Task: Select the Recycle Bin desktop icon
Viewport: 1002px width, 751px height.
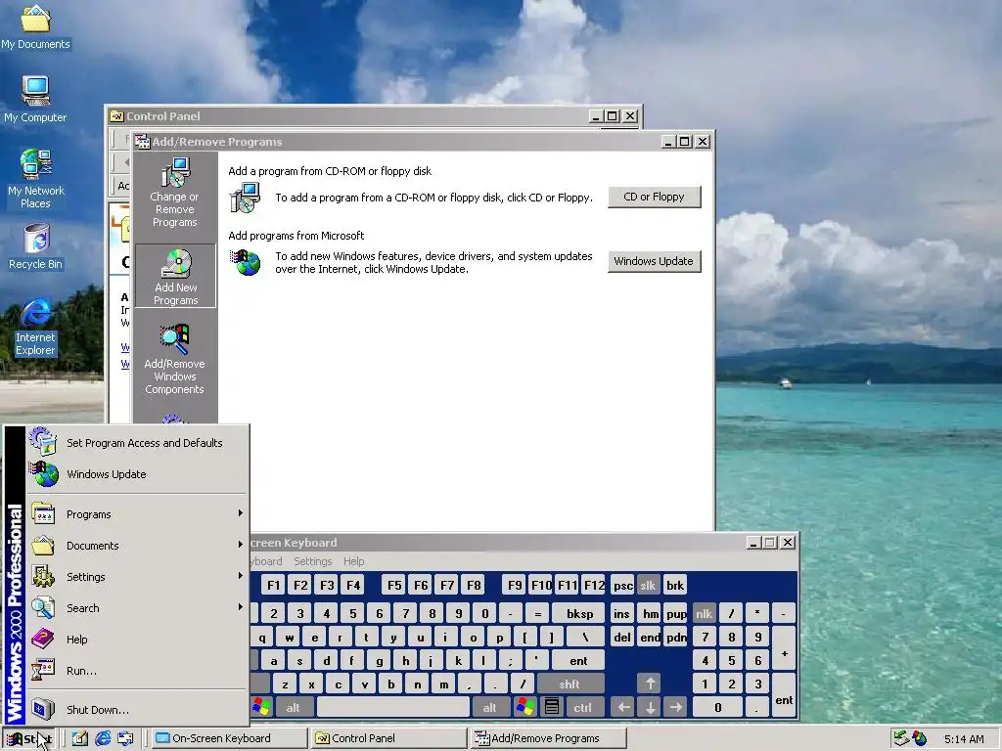Action: (x=36, y=246)
